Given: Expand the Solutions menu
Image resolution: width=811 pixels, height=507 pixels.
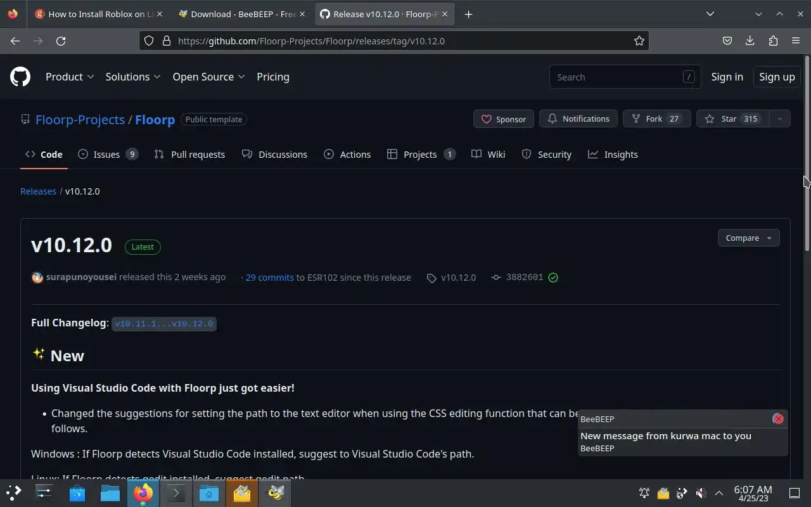Looking at the screenshot, I should [133, 77].
